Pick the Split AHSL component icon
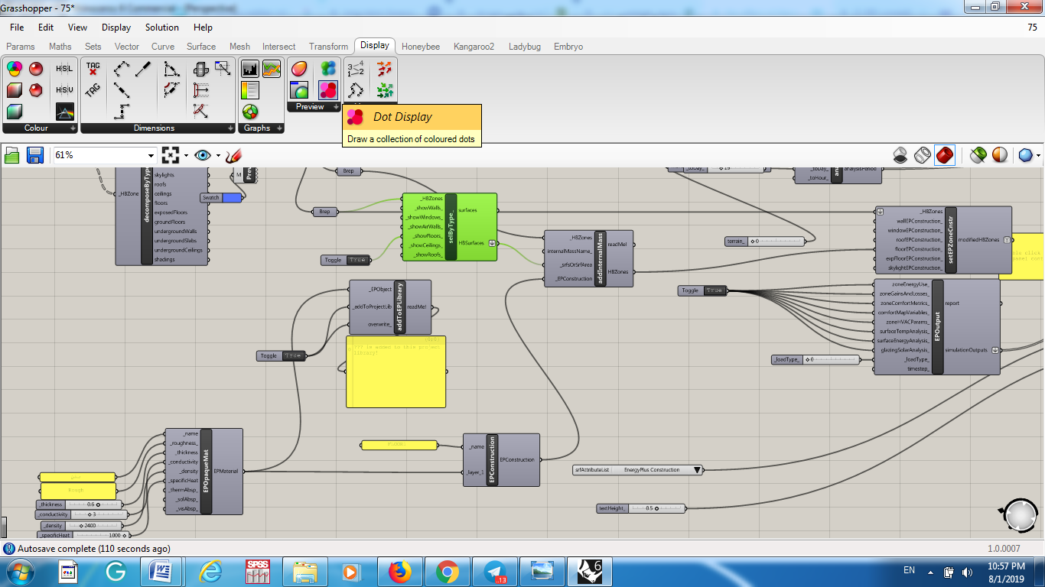1045x587 pixels. [64, 69]
